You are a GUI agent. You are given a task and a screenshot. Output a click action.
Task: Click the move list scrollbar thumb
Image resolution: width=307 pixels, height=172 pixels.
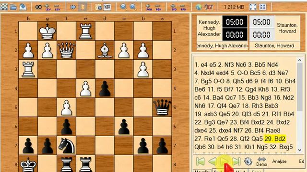coord(299,87)
